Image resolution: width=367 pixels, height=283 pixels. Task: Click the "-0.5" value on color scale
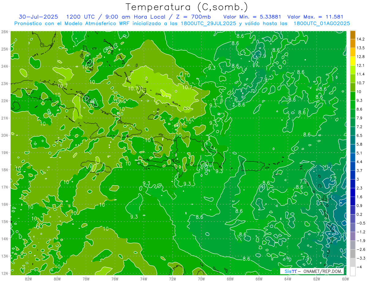click(361, 223)
